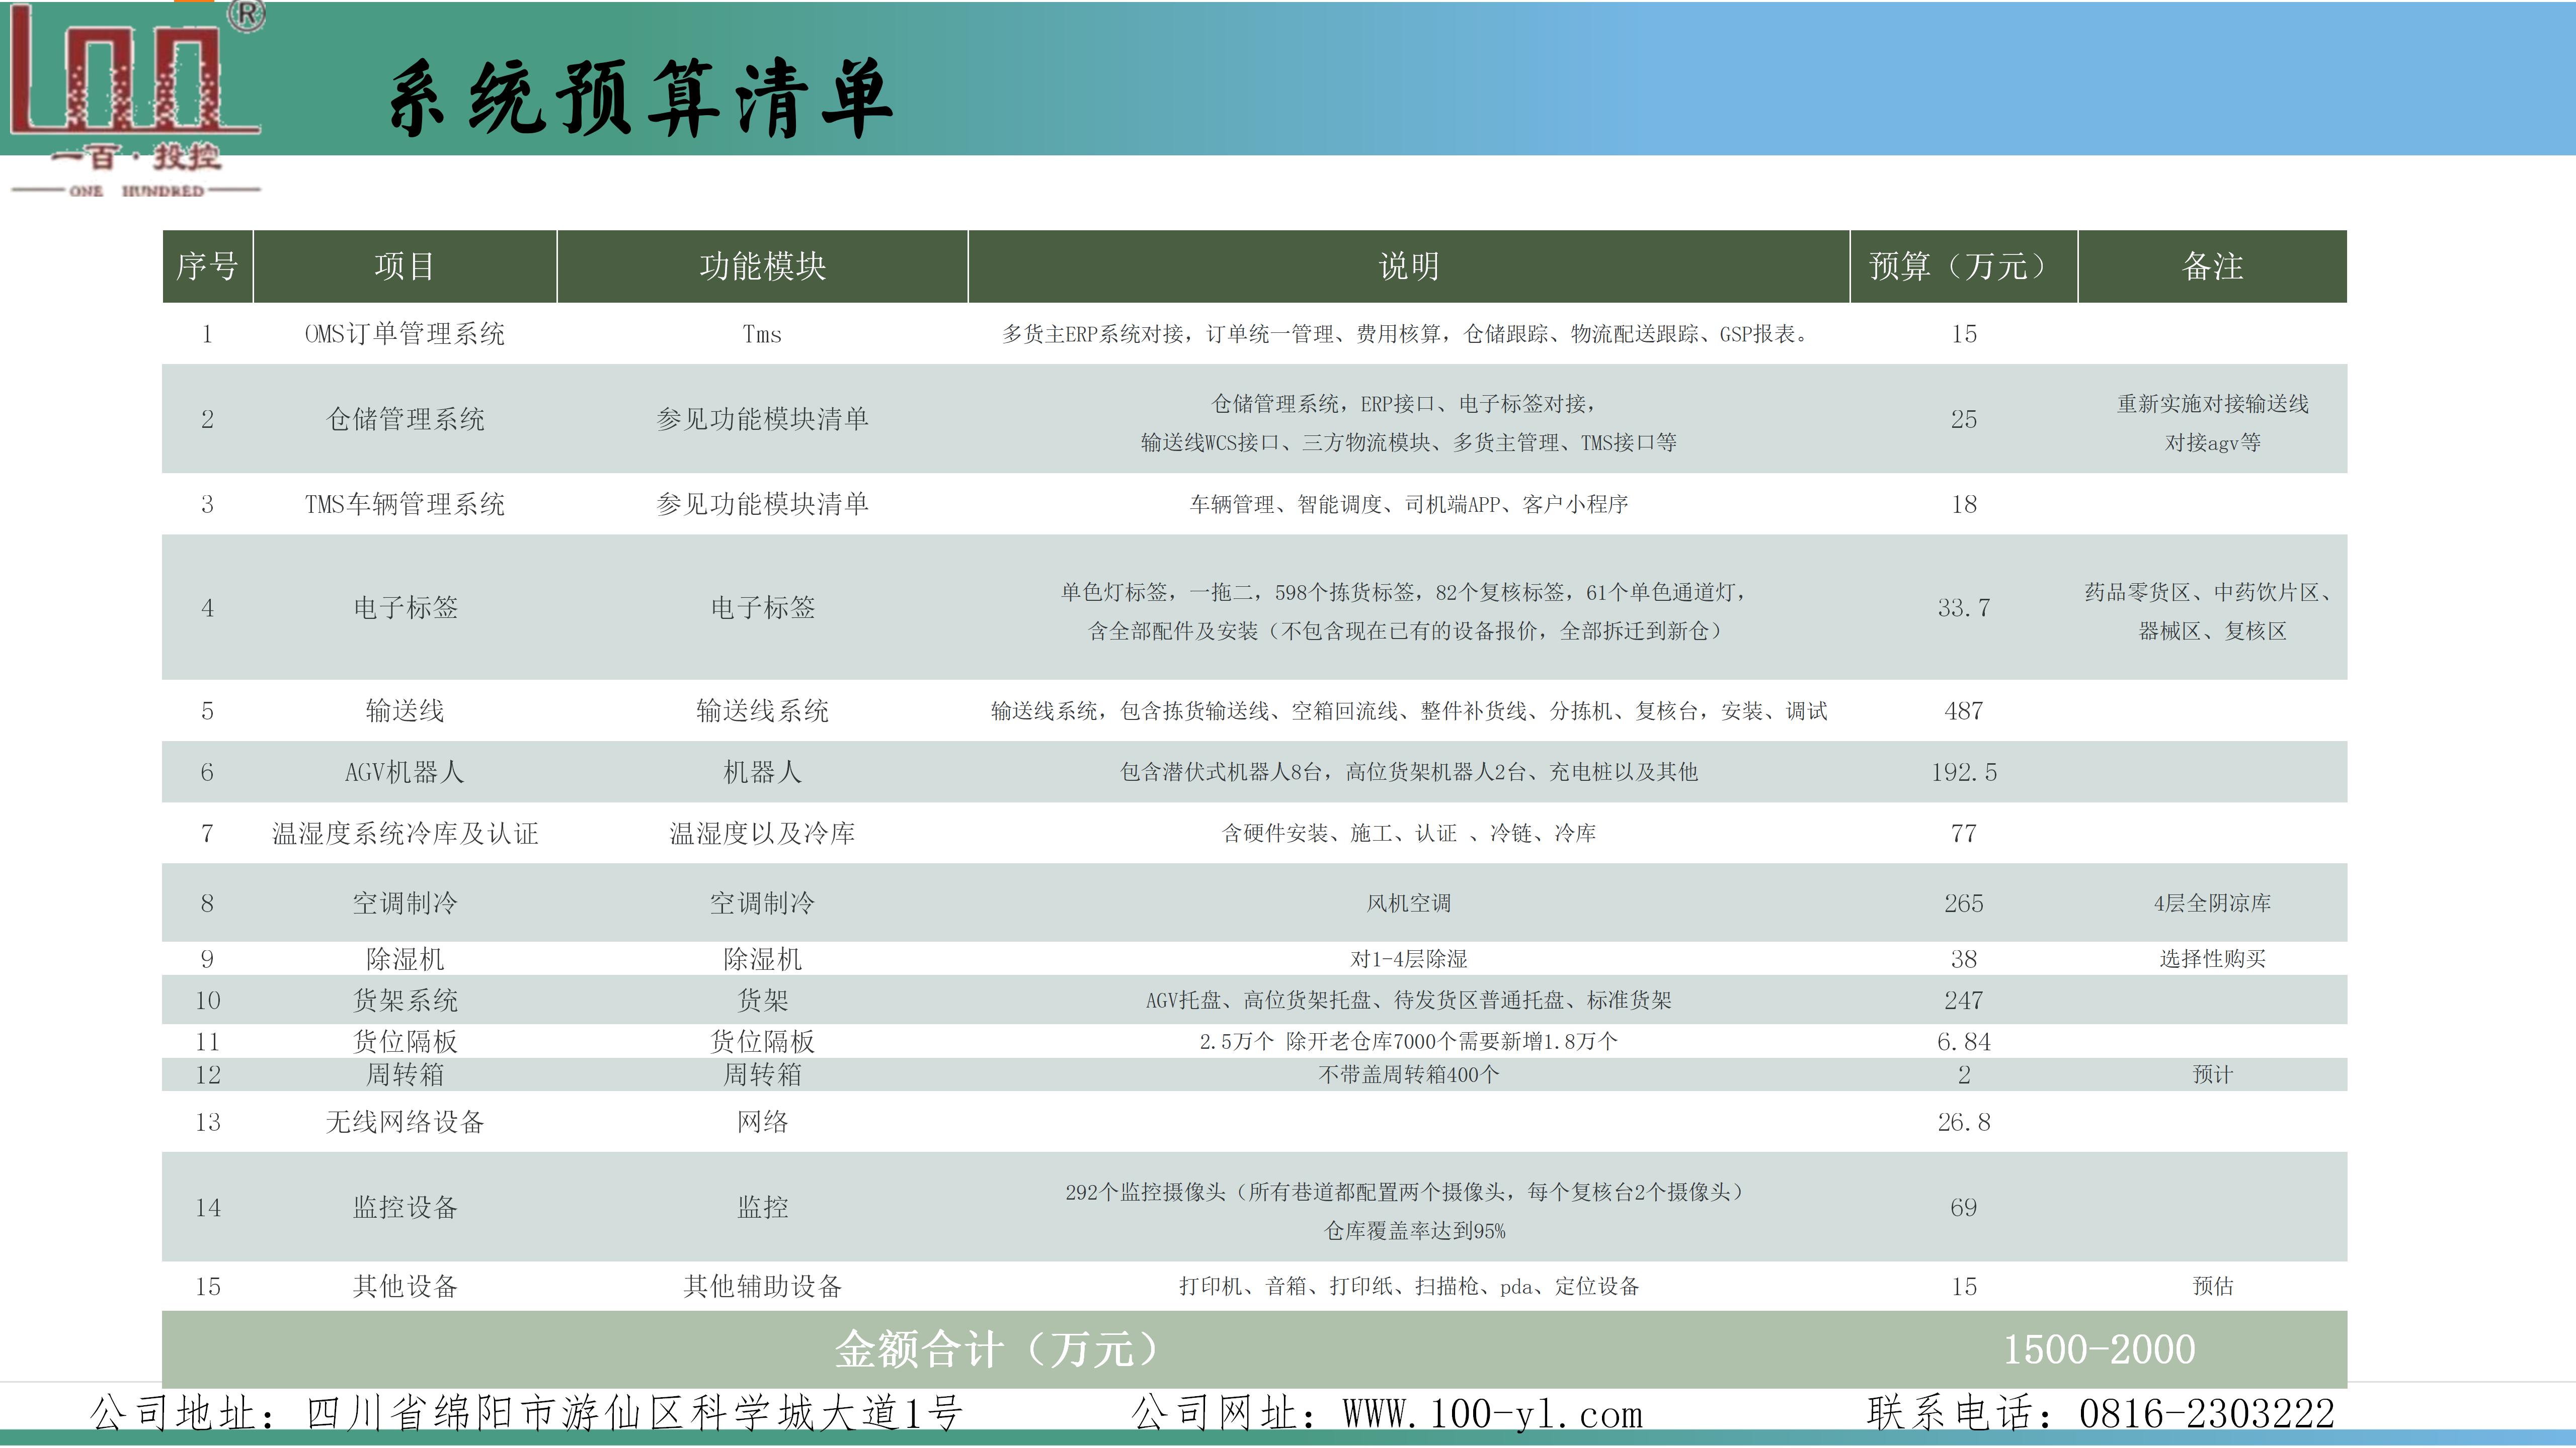Viewport: 2576px width, 1448px height.
Task: Select the 监控设备 project cell
Action: click(x=404, y=1207)
